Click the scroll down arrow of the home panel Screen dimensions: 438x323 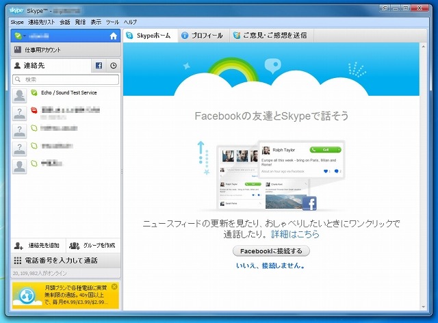click(x=423, y=307)
